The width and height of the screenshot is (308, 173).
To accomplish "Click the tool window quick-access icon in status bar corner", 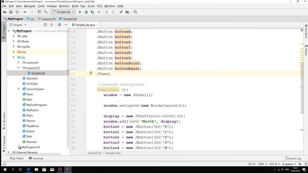I will tap(5, 164).
